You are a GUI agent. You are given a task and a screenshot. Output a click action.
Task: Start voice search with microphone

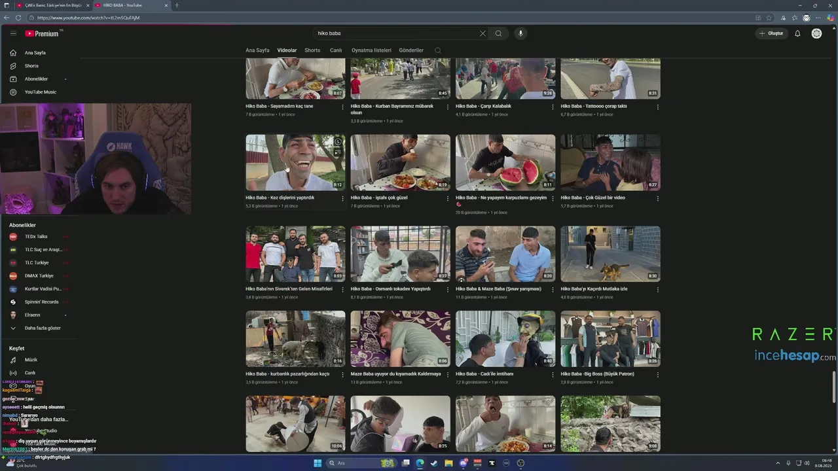(x=520, y=33)
